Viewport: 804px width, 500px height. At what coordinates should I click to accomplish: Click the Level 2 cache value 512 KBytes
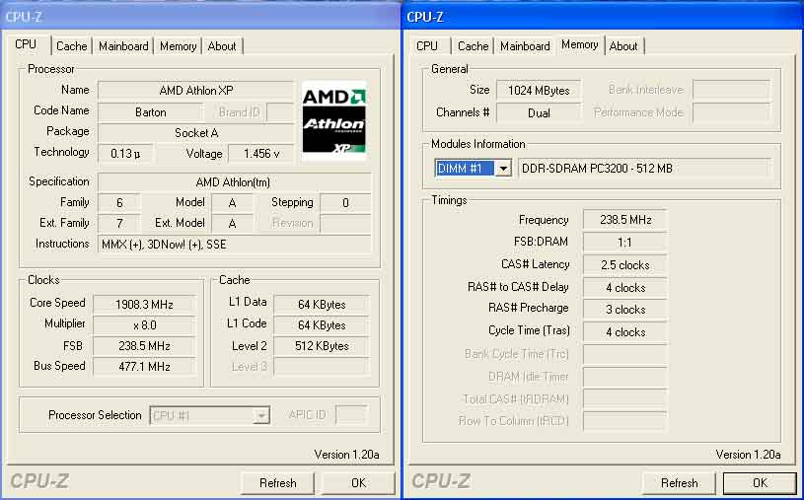(322, 346)
